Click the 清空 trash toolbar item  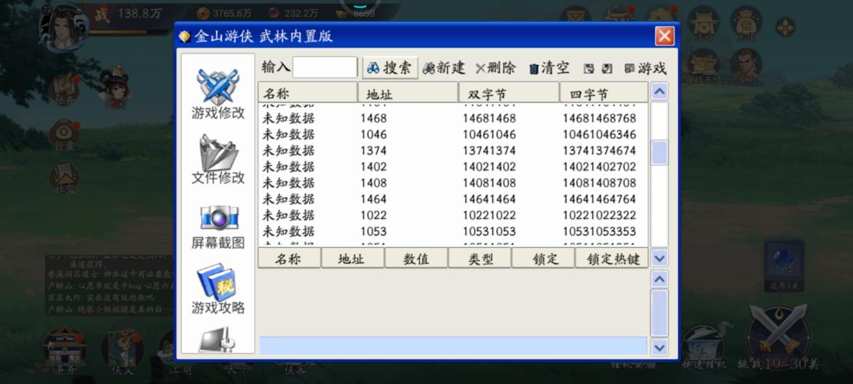coord(549,68)
